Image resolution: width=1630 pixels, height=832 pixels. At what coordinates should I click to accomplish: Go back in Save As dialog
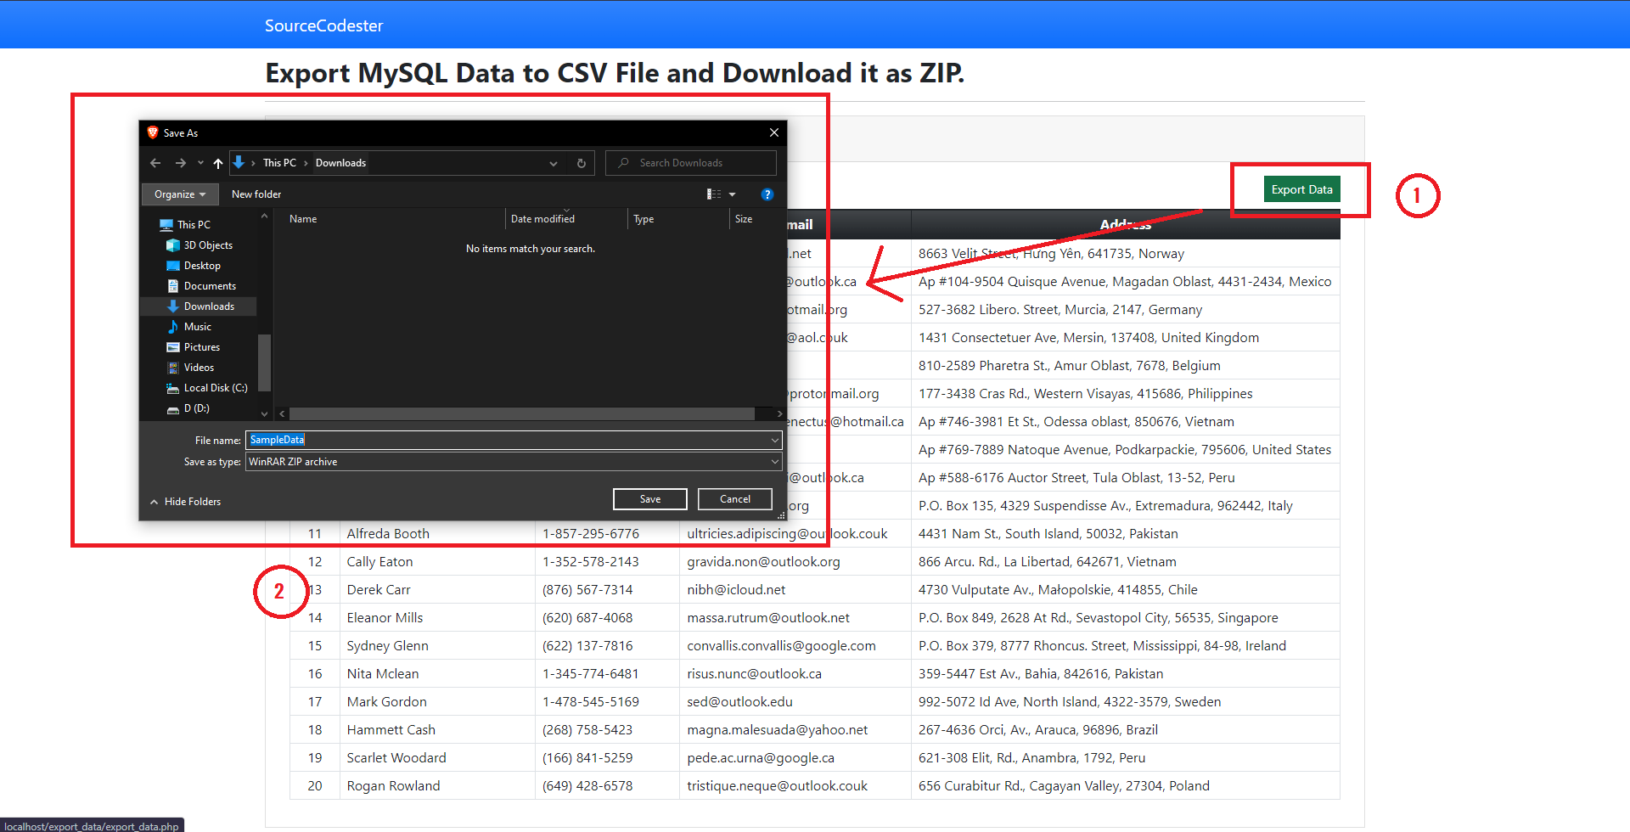click(x=155, y=163)
